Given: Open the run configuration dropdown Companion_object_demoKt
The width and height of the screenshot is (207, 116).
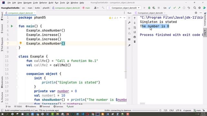Looking at the screenshot, I should point(124,8).
